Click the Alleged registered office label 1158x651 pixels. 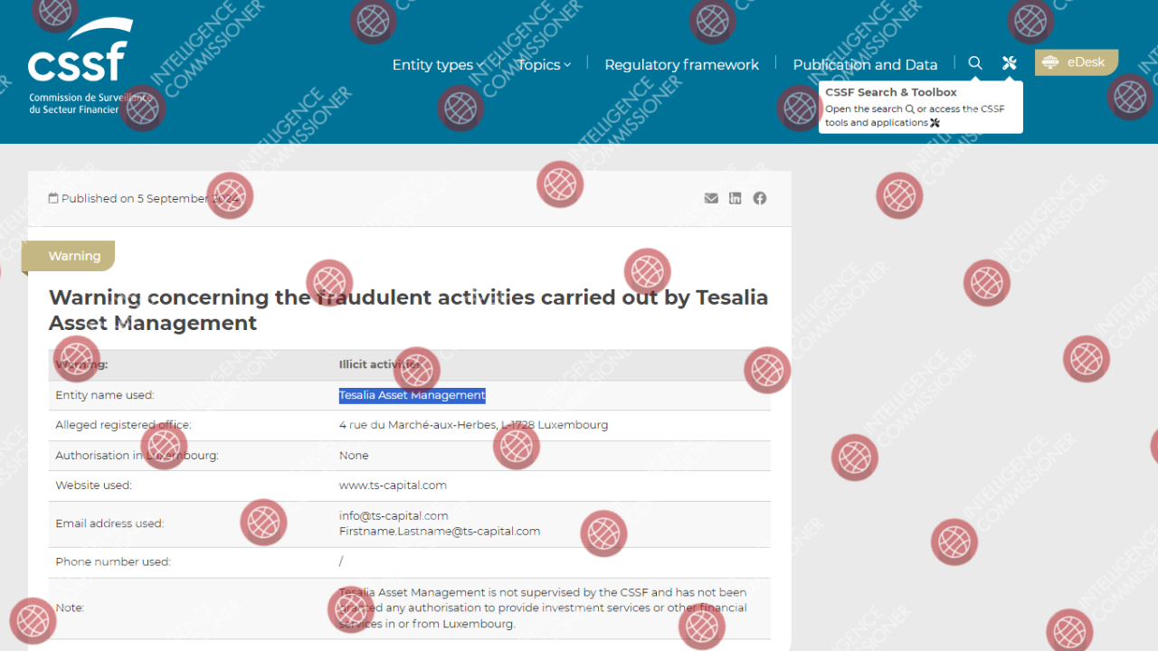(x=123, y=425)
